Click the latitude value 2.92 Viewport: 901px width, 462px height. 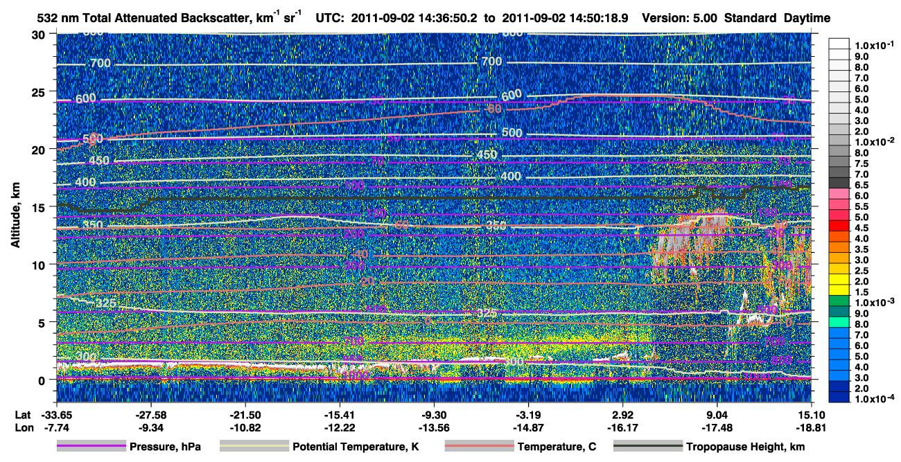point(623,414)
